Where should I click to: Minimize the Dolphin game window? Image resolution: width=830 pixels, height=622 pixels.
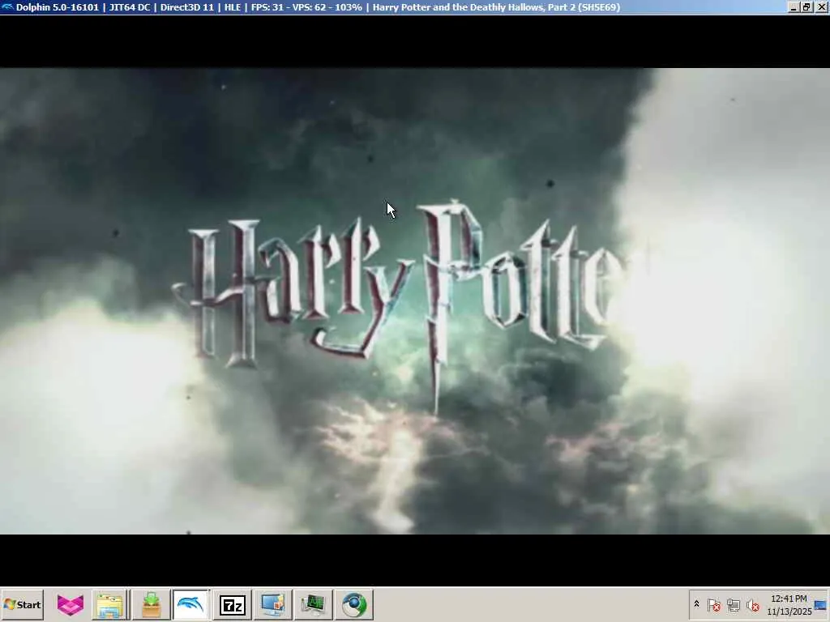(794, 6)
